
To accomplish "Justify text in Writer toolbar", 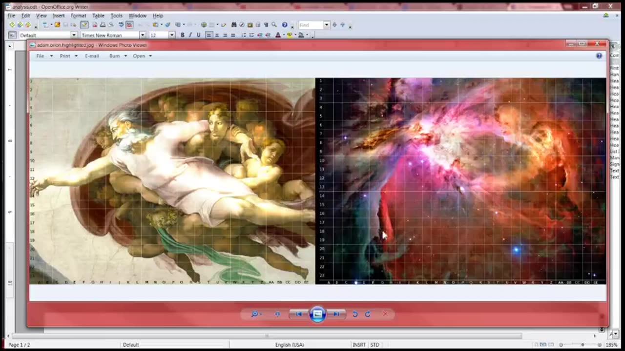I will coord(232,35).
